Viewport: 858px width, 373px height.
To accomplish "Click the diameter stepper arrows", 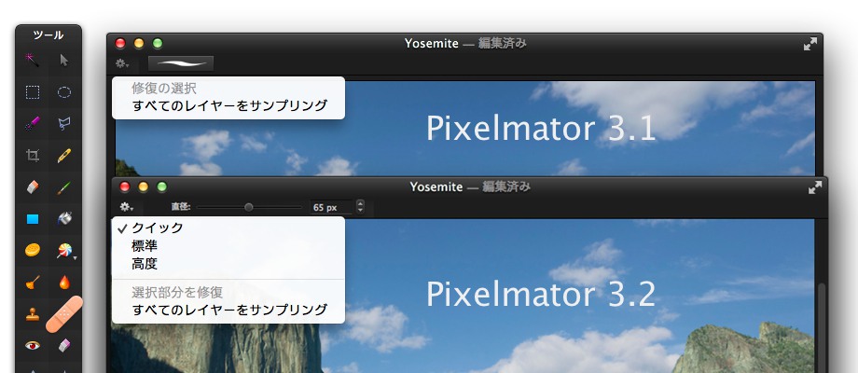I will [x=360, y=207].
